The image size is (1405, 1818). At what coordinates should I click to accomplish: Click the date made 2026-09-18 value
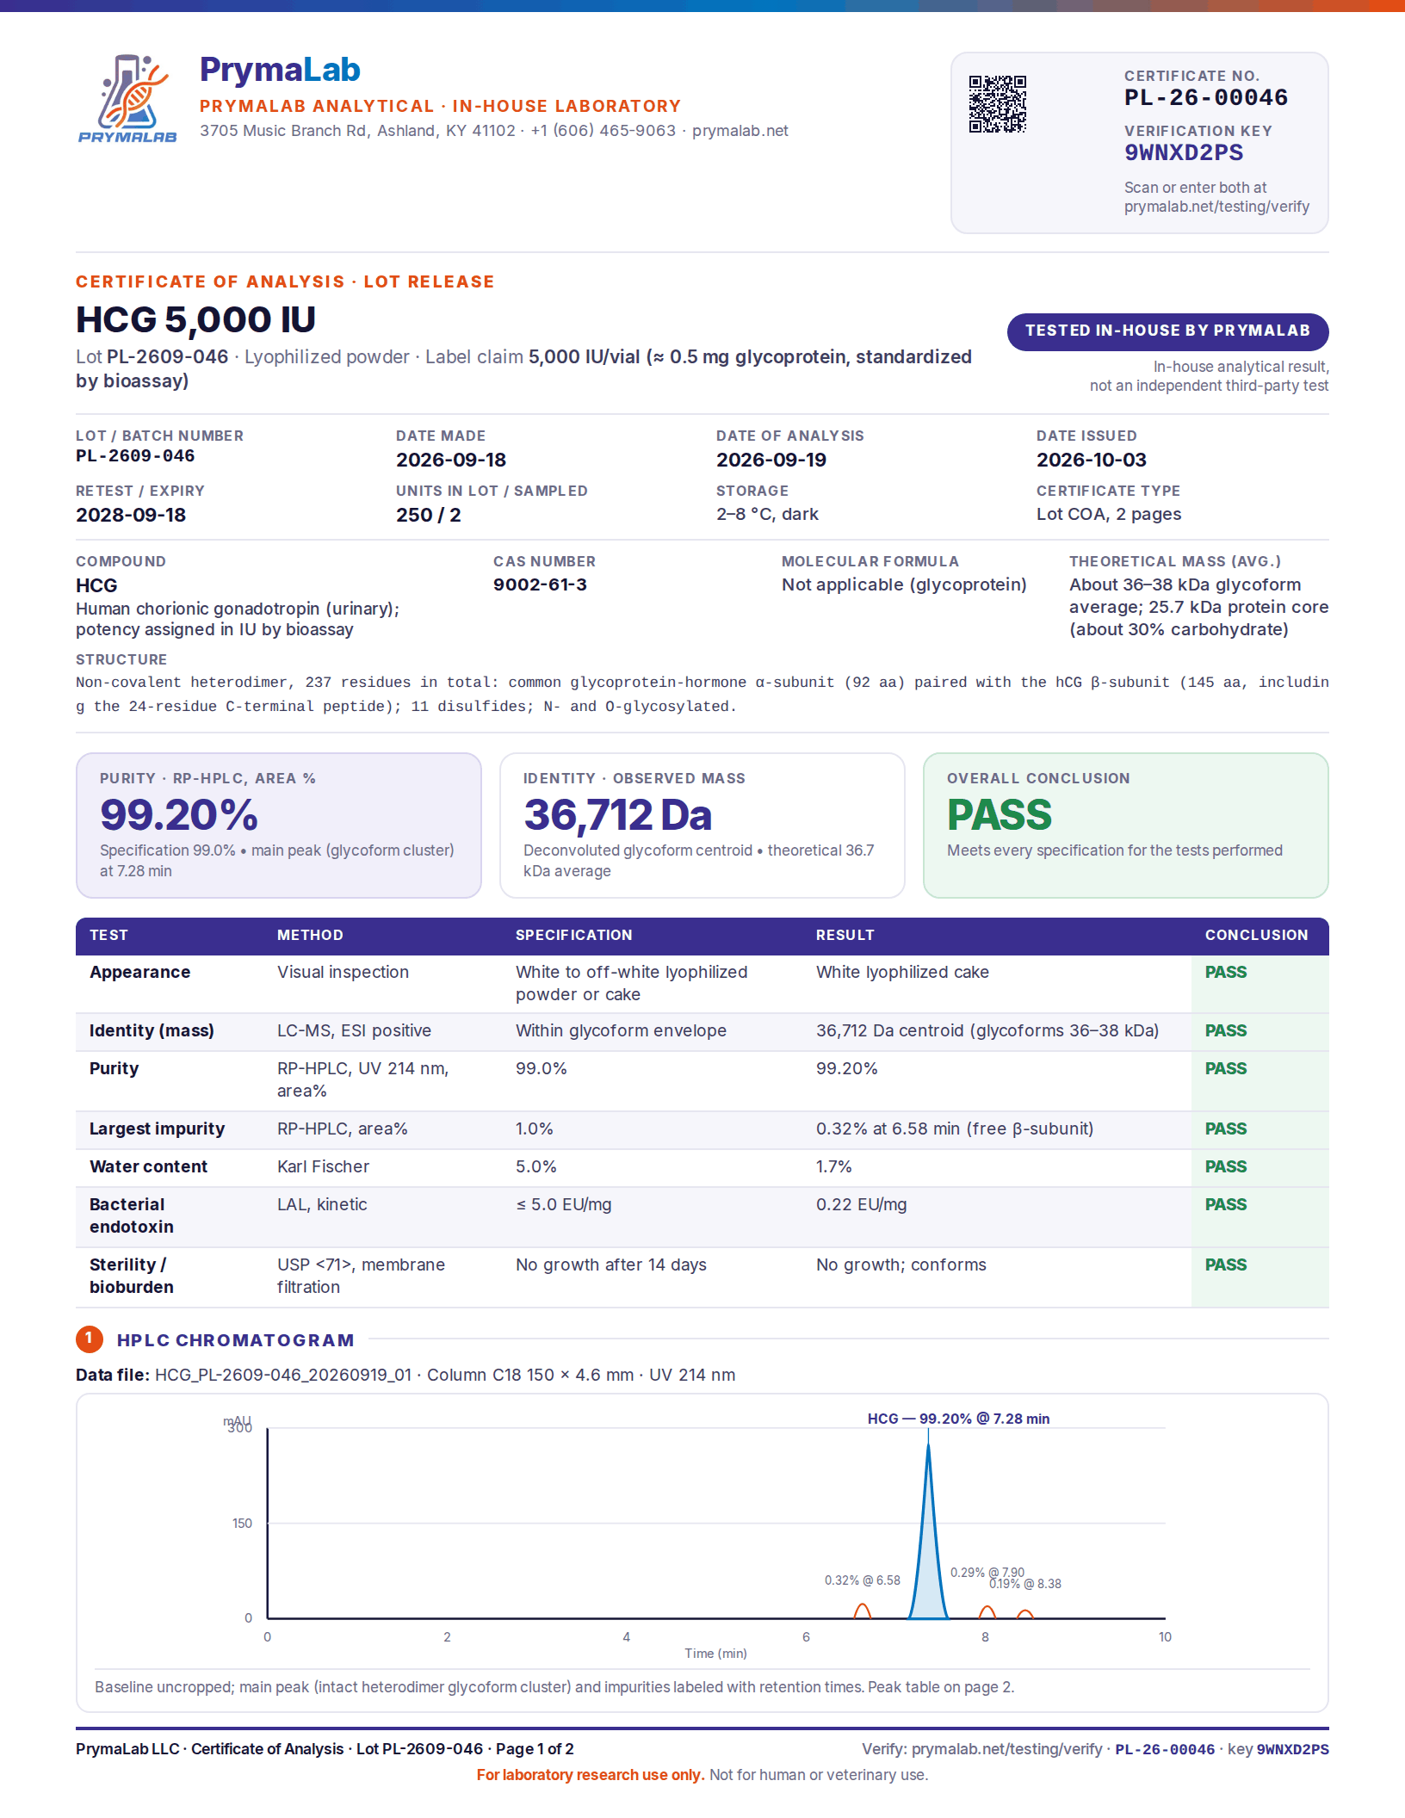pos(451,460)
